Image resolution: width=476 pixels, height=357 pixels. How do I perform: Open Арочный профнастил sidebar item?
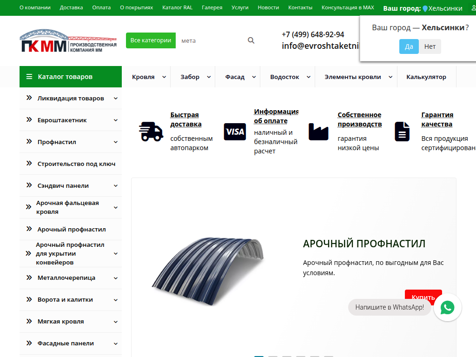(x=72, y=230)
